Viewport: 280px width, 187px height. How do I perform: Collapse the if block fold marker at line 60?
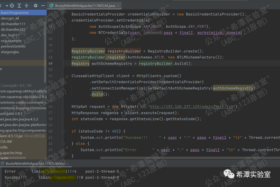pos(63,132)
